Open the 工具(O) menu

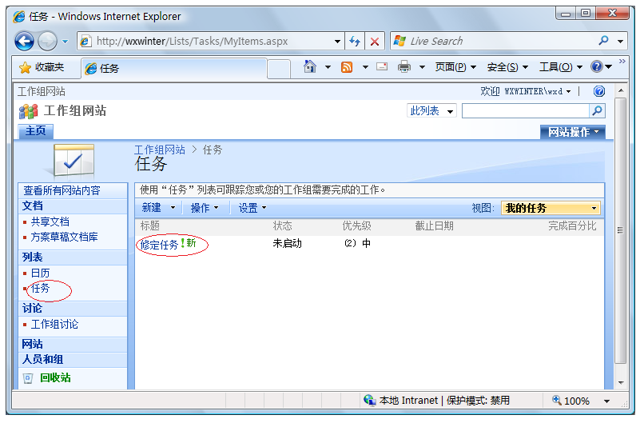tap(561, 67)
